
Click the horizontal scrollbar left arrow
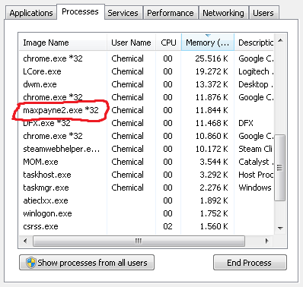coord(25,241)
